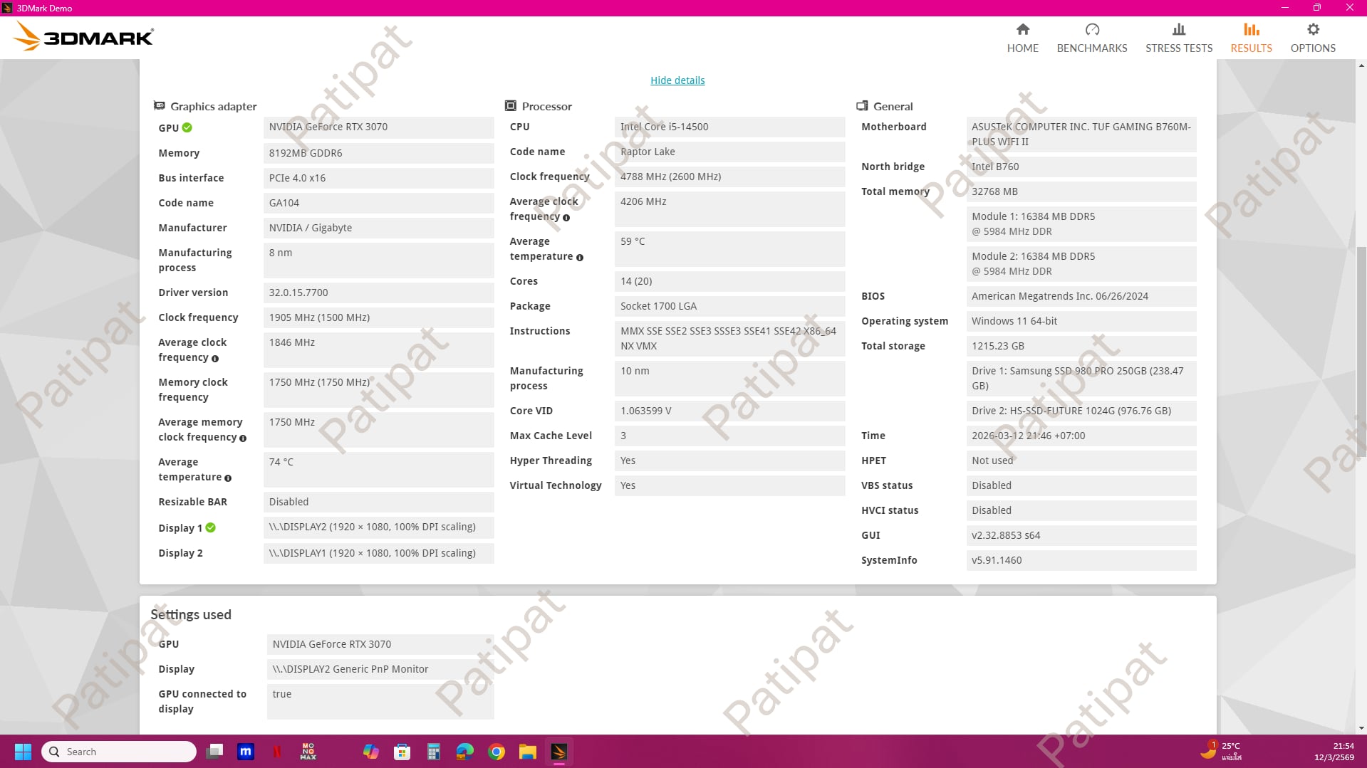Screen dimensions: 1367x768
Task: Open Options via the gear icon
Action: click(1312, 29)
